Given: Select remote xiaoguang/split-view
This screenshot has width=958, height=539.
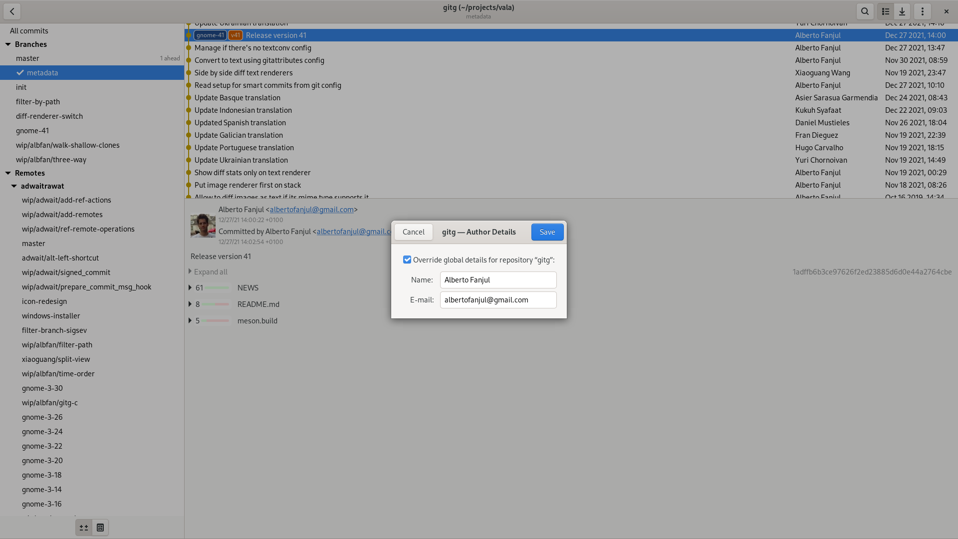Looking at the screenshot, I should coord(92,359).
